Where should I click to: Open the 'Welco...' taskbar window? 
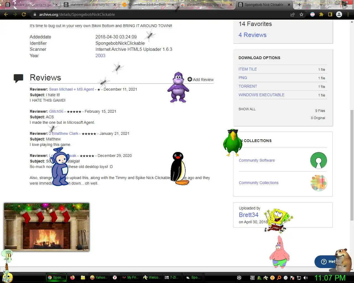point(152,277)
